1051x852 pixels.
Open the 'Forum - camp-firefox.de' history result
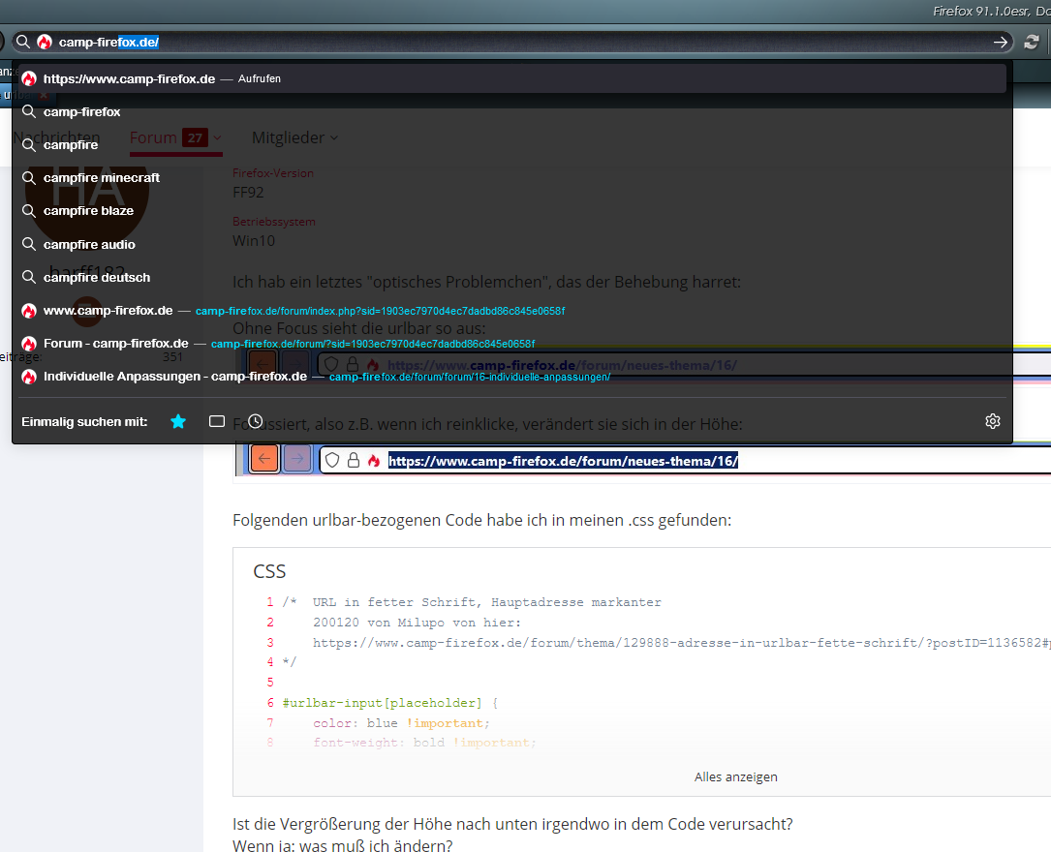(115, 344)
